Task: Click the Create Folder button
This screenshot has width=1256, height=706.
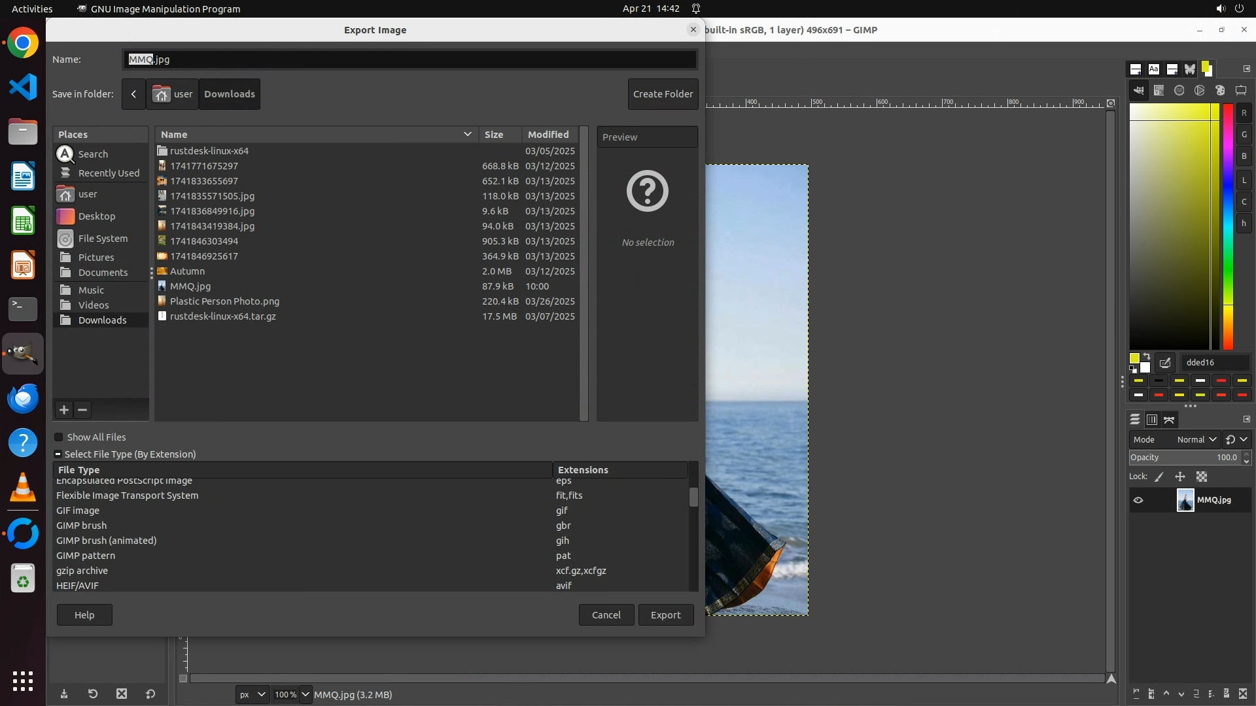Action: point(663,94)
